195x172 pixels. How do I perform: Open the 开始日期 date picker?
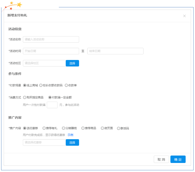[51, 51]
